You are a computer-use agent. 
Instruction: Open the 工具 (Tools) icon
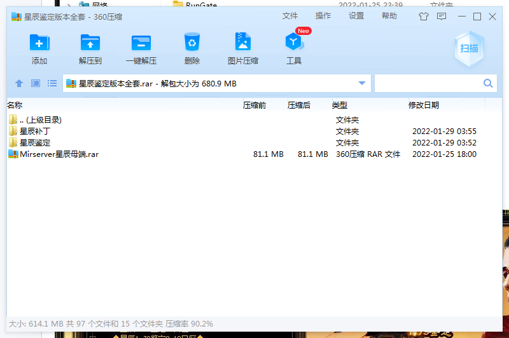tap(293, 43)
